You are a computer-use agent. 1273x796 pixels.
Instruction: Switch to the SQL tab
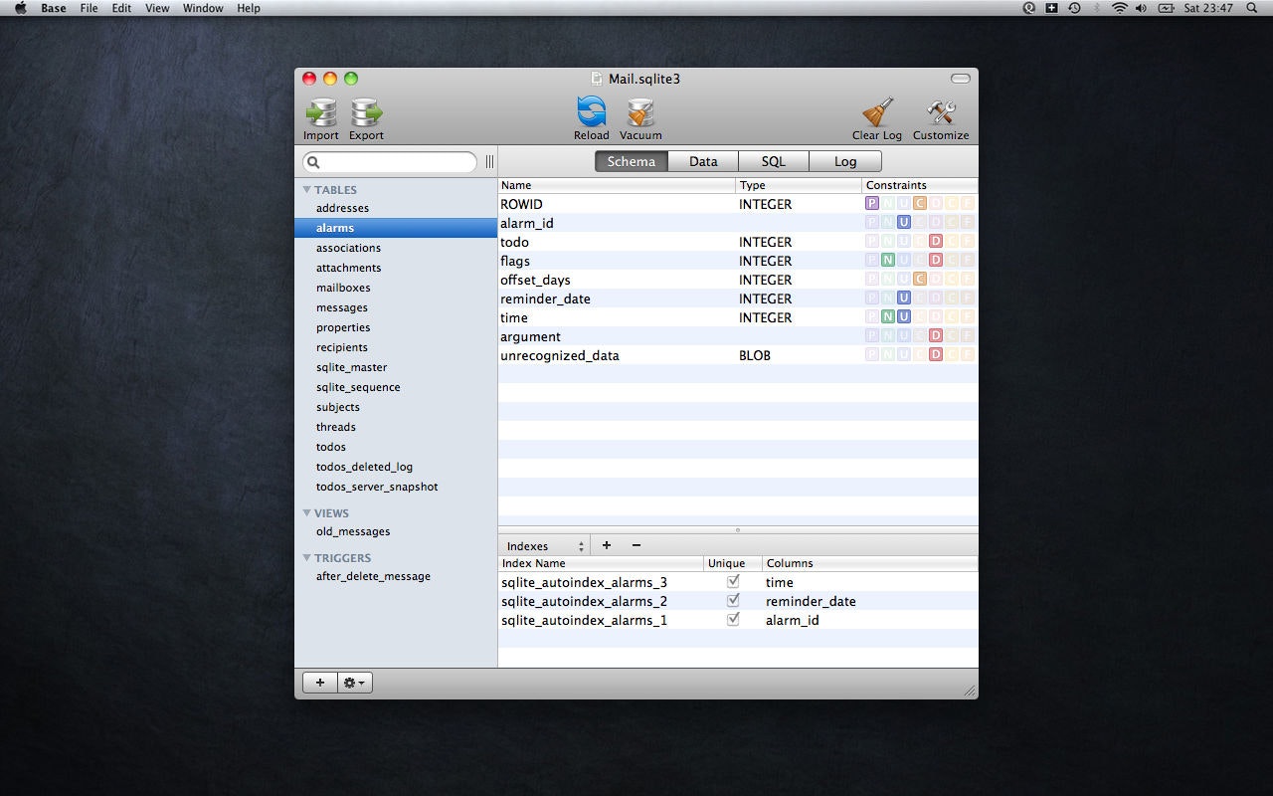pos(773,160)
